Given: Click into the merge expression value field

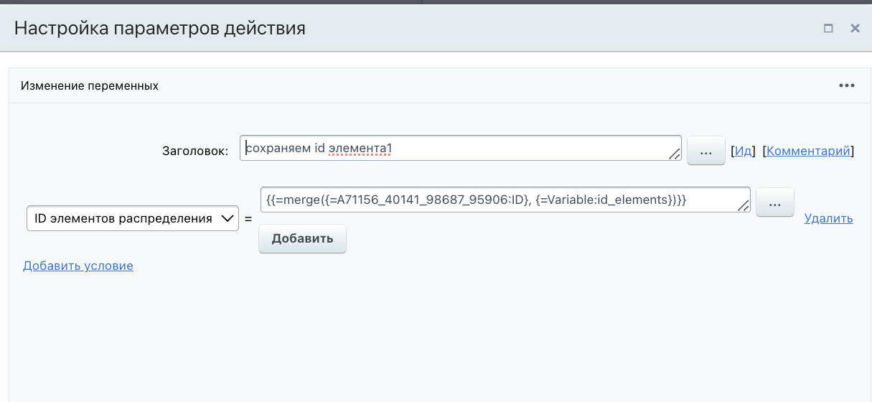Looking at the screenshot, I should point(502,200).
